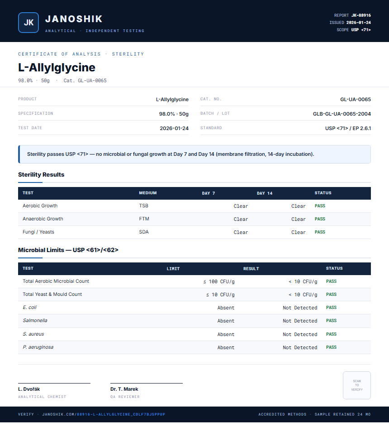Screen dimensions: 389x435
Task: Click the MEDIUM column header
Action: pyautogui.click(x=148, y=193)
